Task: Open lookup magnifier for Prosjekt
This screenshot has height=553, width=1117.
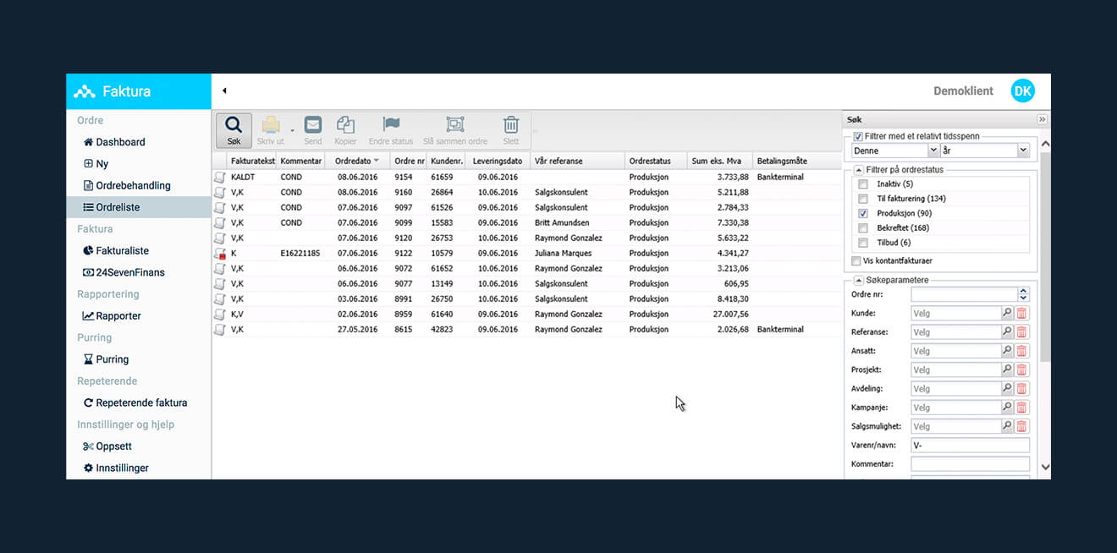Action: click(1007, 370)
